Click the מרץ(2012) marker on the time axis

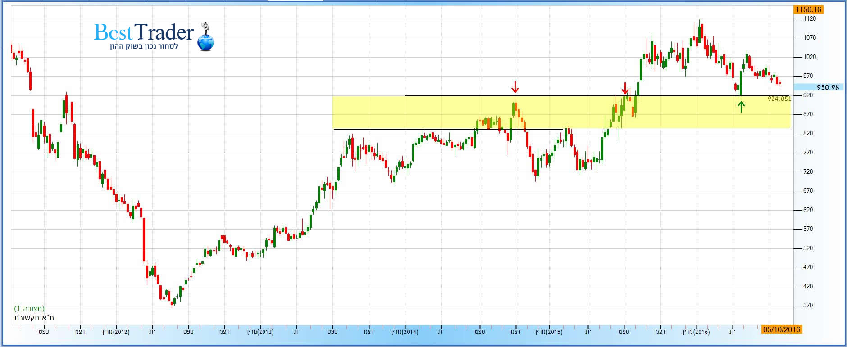tap(116, 332)
